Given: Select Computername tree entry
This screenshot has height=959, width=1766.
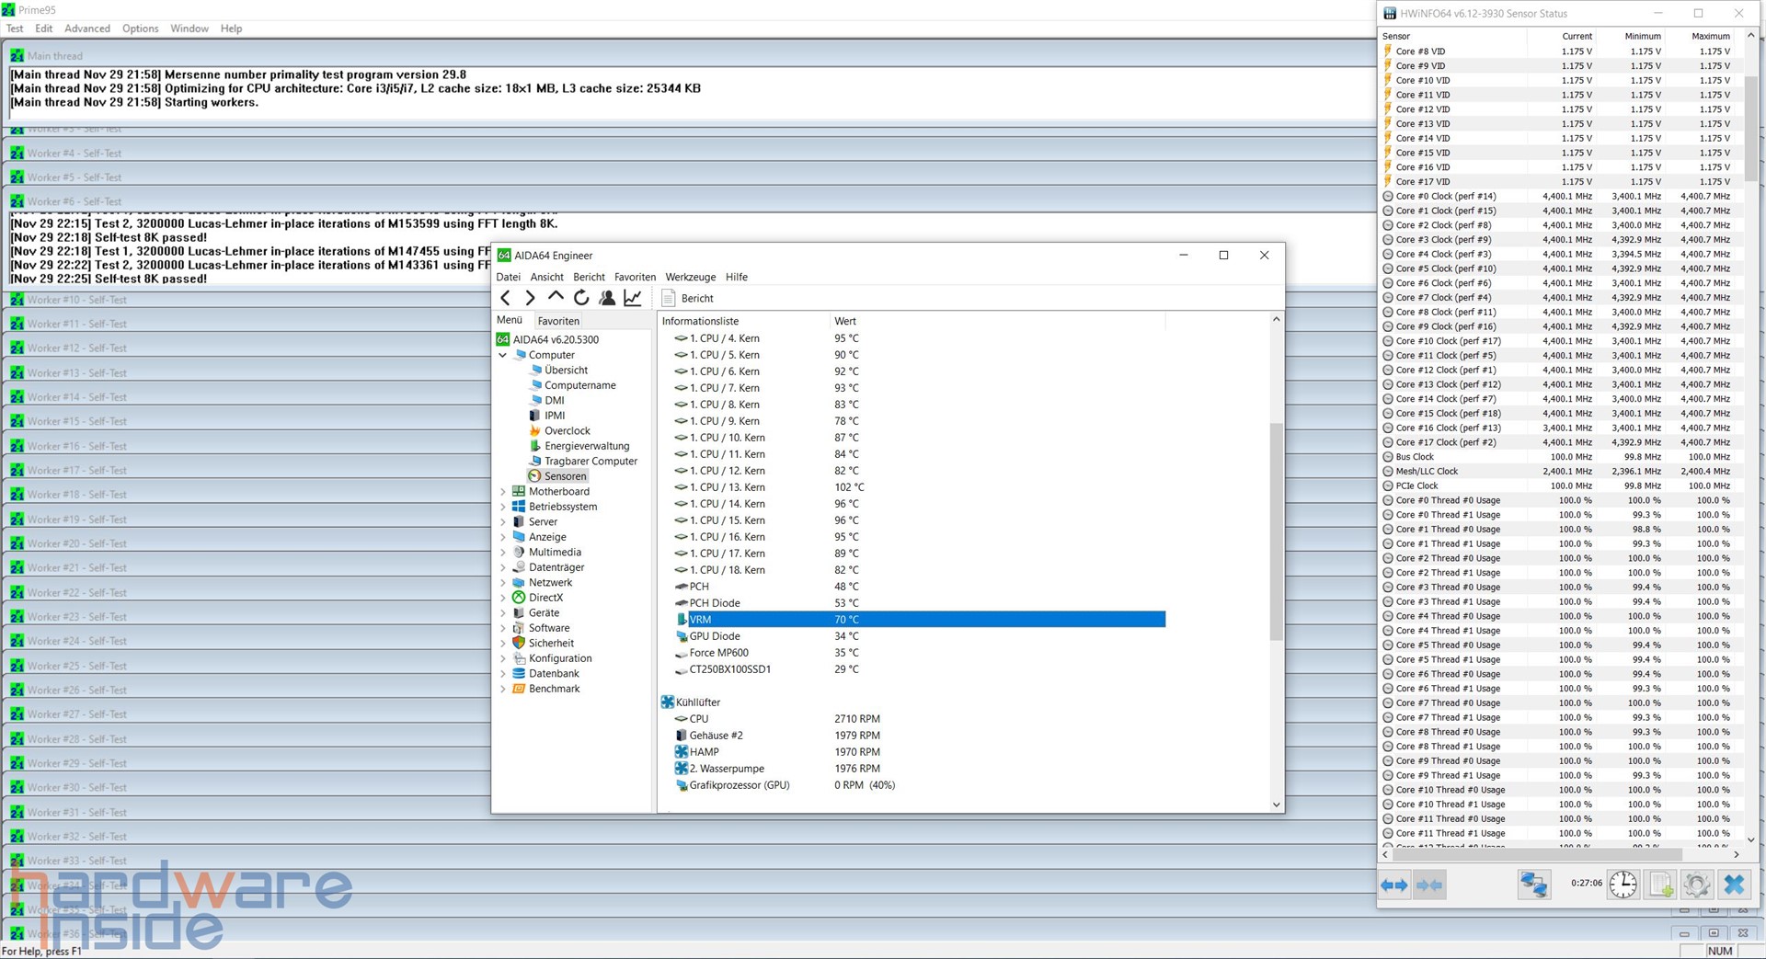Looking at the screenshot, I should [579, 385].
